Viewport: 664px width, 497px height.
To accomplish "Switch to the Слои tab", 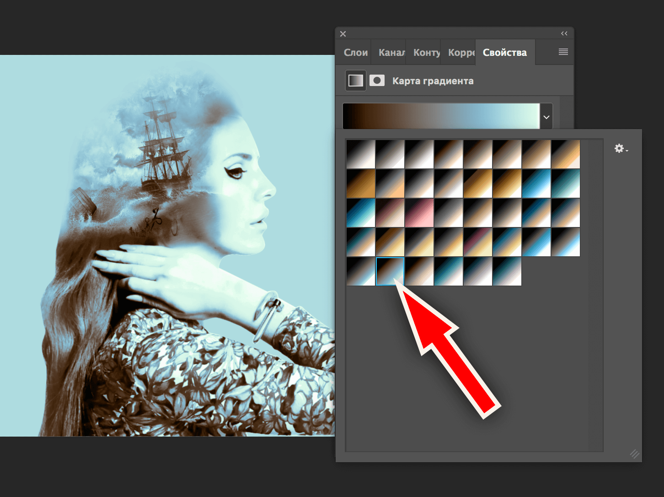I will click(355, 53).
